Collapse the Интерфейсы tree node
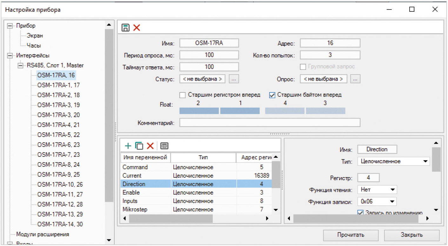 click(x=9, y=56)
